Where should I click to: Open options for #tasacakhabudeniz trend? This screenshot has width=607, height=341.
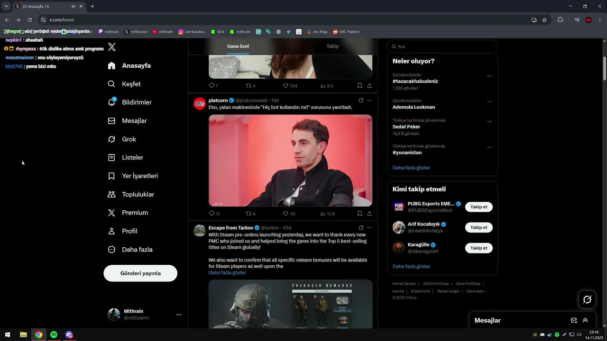coord(489,76)
